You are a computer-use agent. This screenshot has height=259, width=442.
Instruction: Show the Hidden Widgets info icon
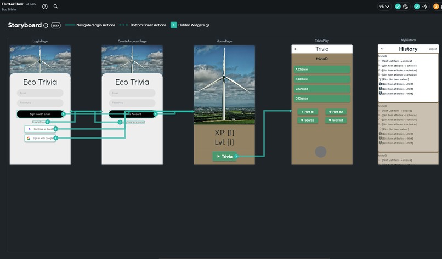(x=207, y=25)
